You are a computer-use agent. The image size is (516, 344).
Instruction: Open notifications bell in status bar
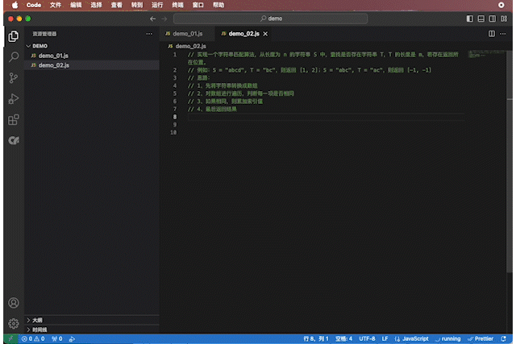pyautogui.click(x=503, y=338)
